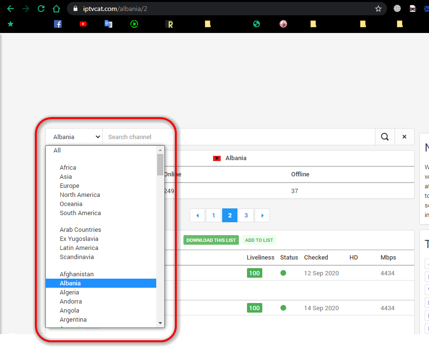Bookmark this page with the star icon
The image size is (429, 347).
point(378,9)
